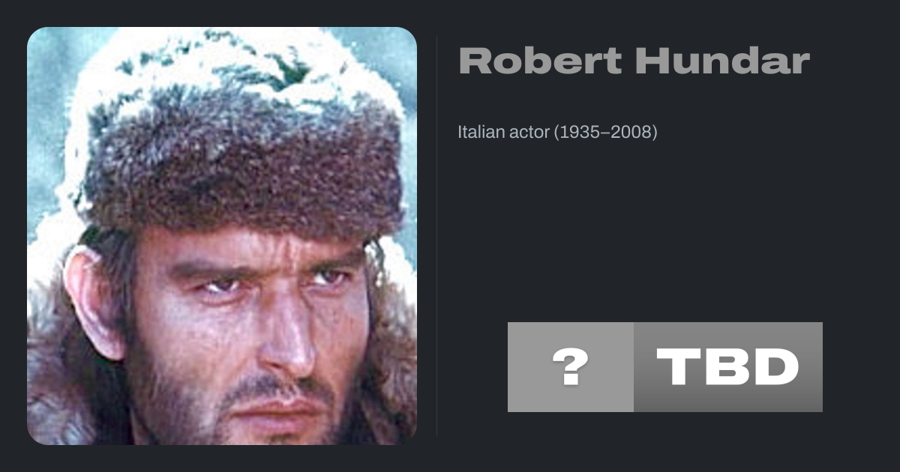Select the TBD rating badge

[728, 367]
